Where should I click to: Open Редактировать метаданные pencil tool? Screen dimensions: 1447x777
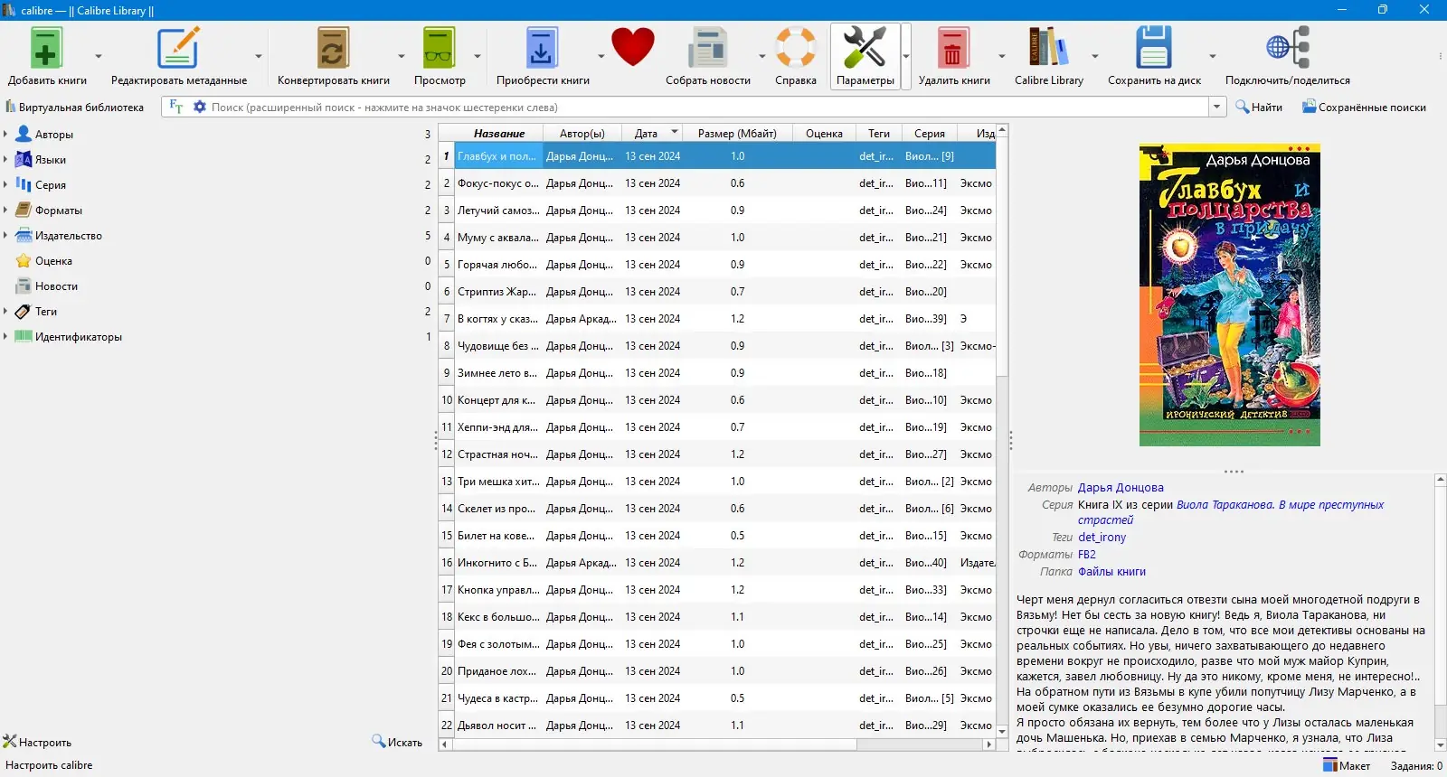point(178,48)
